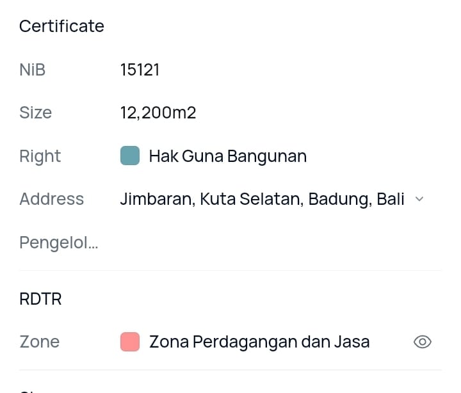Click the Zone field label
Viewport: 461px width, 393px height.
click(40, 342)
